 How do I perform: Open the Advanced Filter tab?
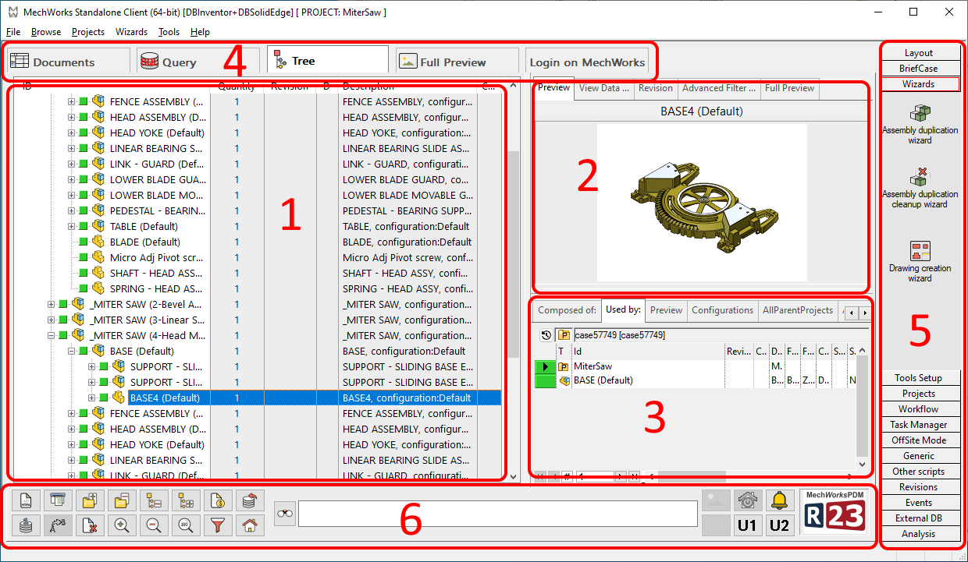point(718,88)
